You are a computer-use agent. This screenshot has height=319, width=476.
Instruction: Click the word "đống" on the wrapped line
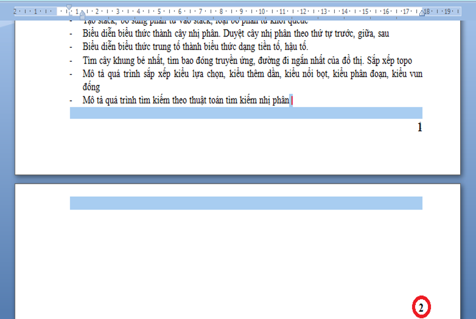click(x=91, y=87)
